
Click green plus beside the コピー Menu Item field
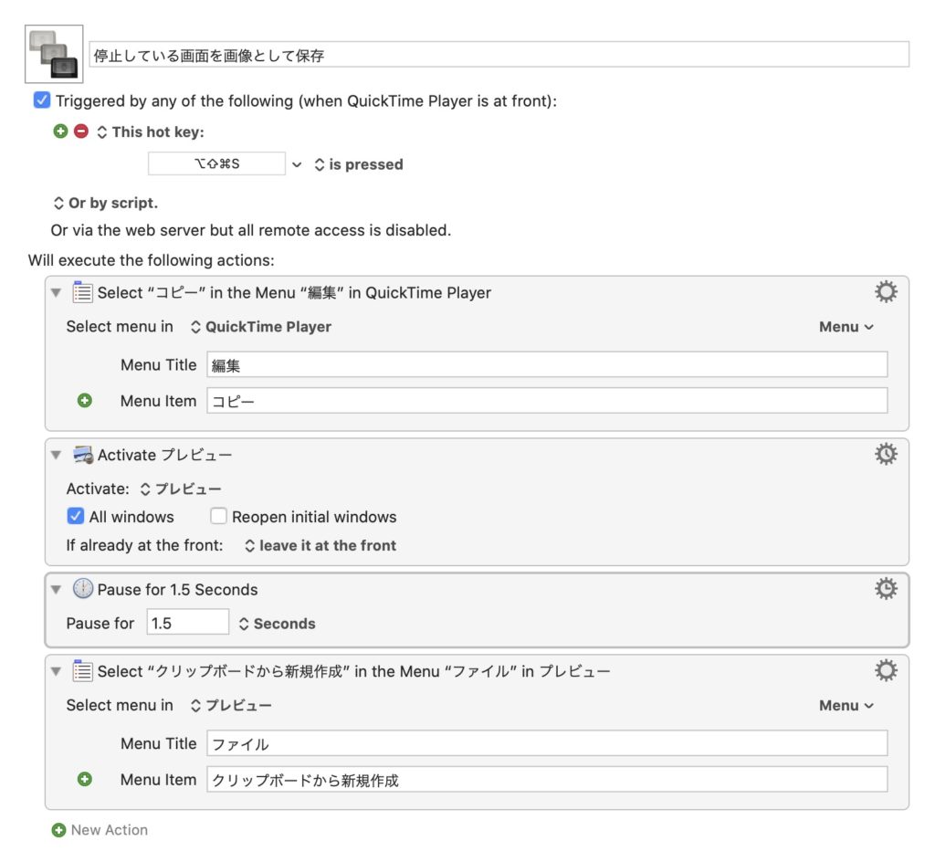pos(86,400)
